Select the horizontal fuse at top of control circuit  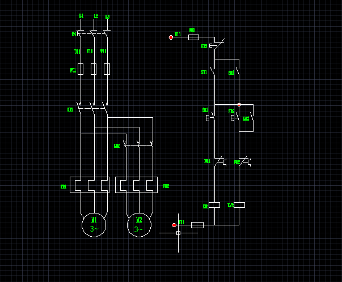(x=193, y=37)
